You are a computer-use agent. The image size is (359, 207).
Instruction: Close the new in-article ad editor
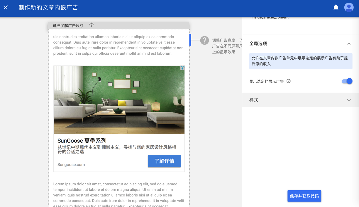[x=6, y=7]
